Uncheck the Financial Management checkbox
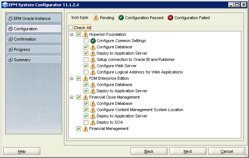 point(78,128)
